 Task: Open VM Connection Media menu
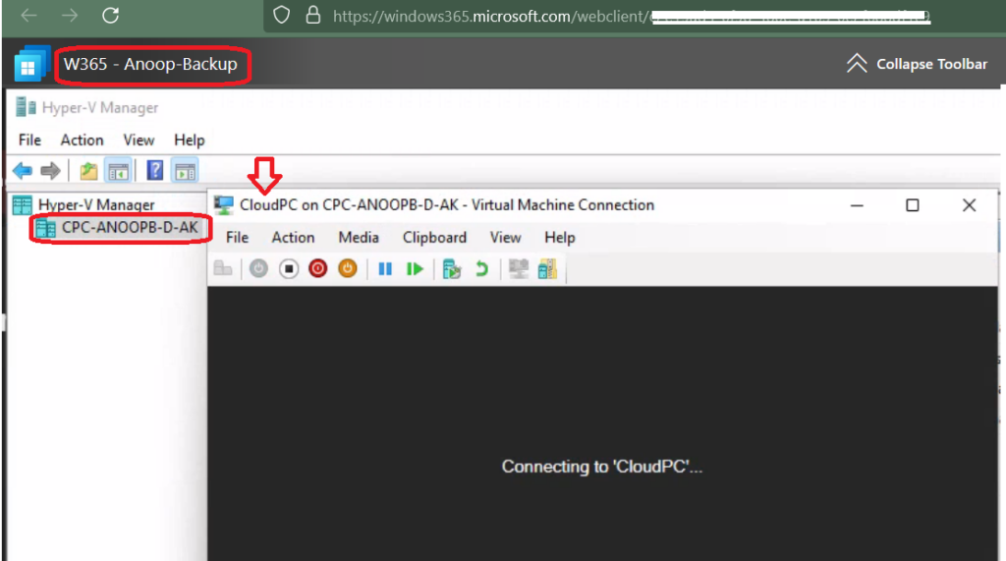359,238
